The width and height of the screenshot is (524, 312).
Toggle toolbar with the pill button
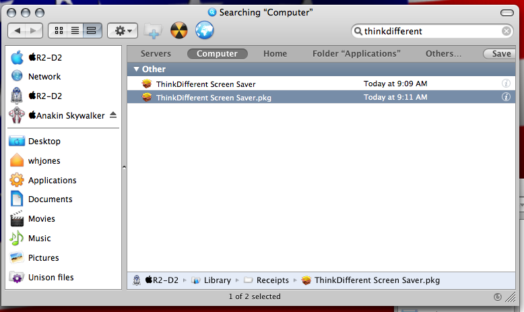click(x=507, y=13)
